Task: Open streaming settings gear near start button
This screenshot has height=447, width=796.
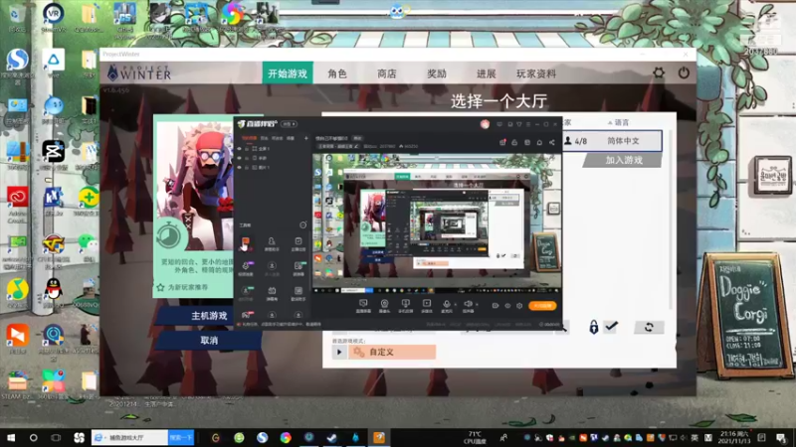Action: tap(519, 306)
